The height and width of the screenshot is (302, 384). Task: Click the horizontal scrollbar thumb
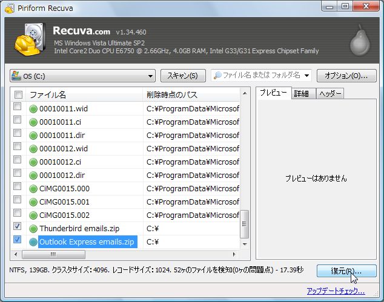tap(54, 254)
